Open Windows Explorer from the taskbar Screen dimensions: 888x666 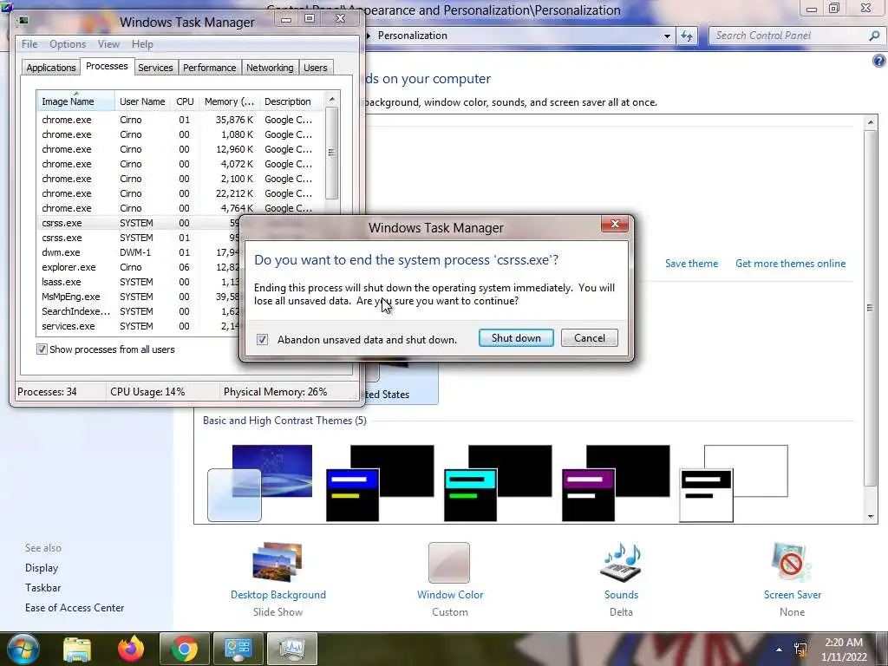coord(77,649)
